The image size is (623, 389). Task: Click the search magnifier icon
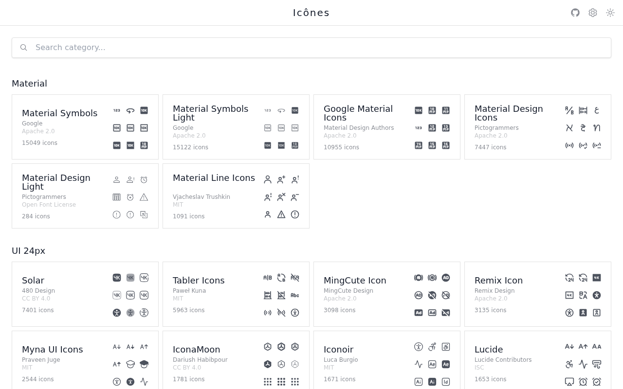23,47
